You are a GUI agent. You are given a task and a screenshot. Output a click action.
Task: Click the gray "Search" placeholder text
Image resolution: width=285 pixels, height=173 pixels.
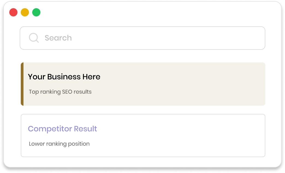click(x=58, y=38)
